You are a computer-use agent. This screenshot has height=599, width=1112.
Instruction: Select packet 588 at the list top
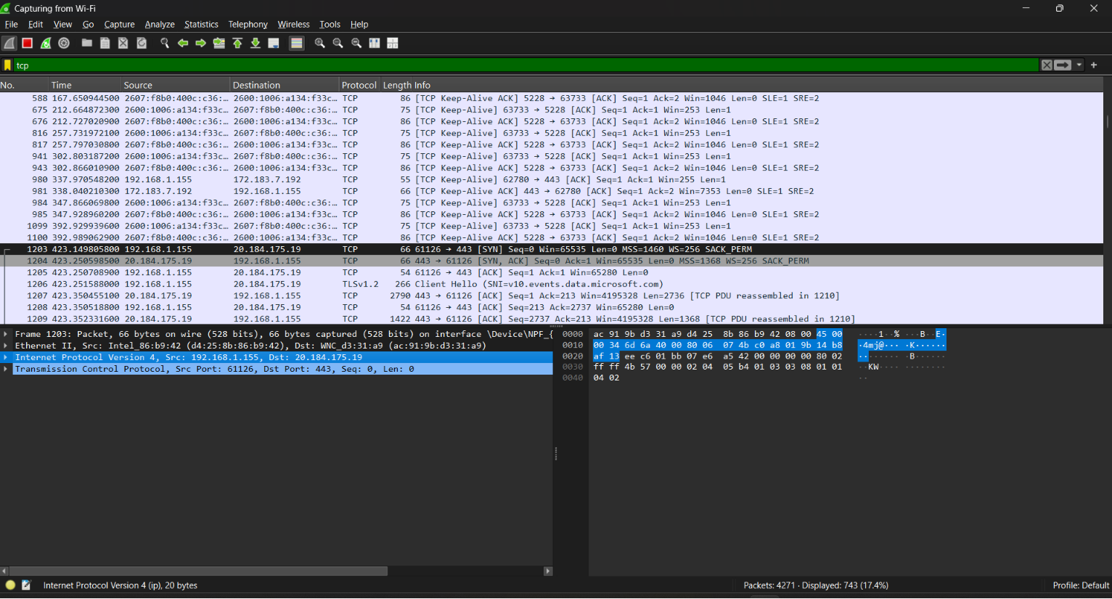click(552, 98)
